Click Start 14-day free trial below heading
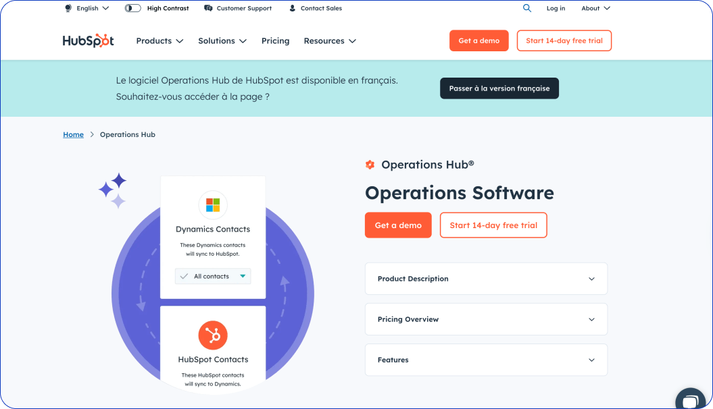Screen dimensions: 713x409 [493, 225]
